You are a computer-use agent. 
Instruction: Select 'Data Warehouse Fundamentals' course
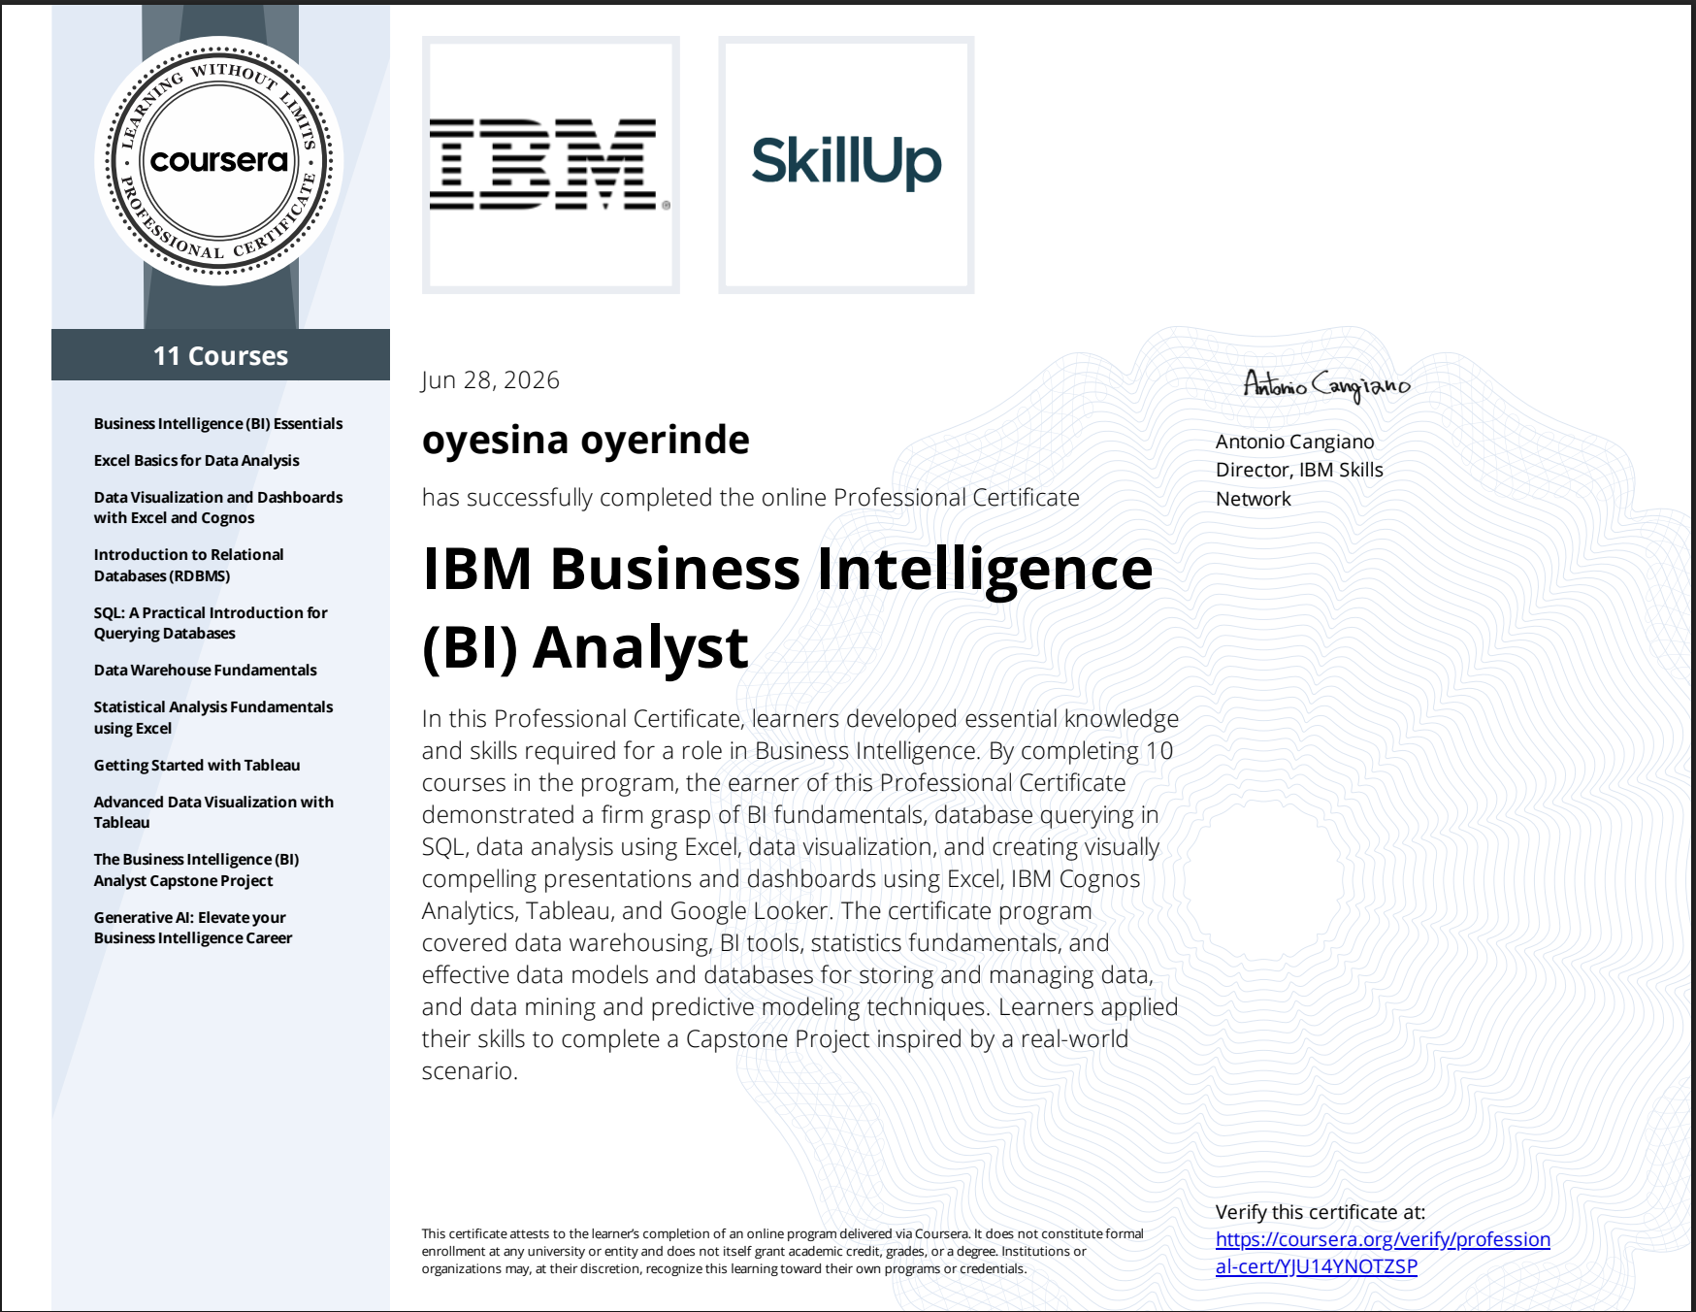205,670
